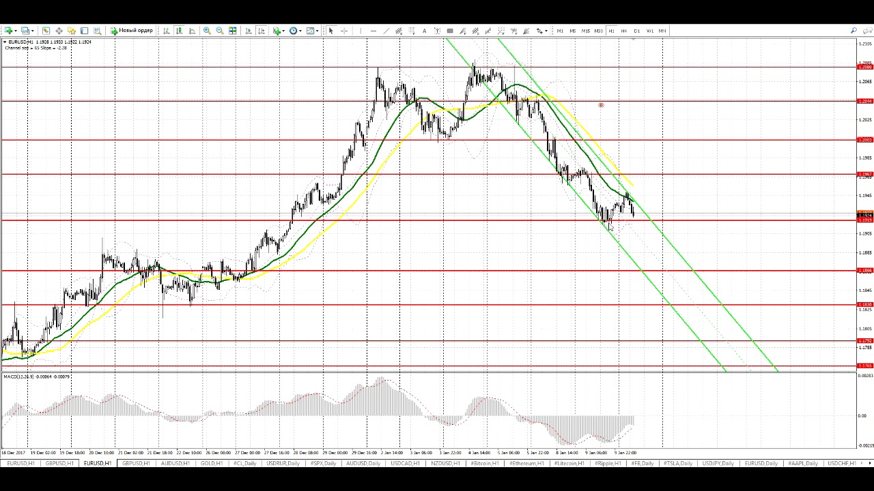Expand the templates dropdown arrow

318,31
